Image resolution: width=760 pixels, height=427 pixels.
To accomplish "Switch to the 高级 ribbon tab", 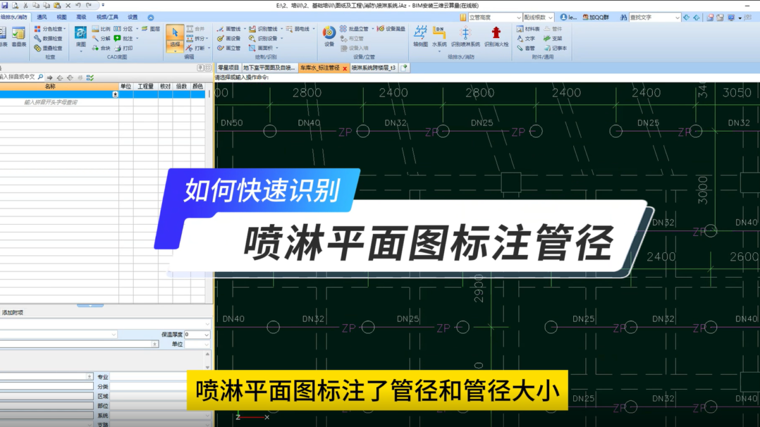I will [x=81, y=17].
